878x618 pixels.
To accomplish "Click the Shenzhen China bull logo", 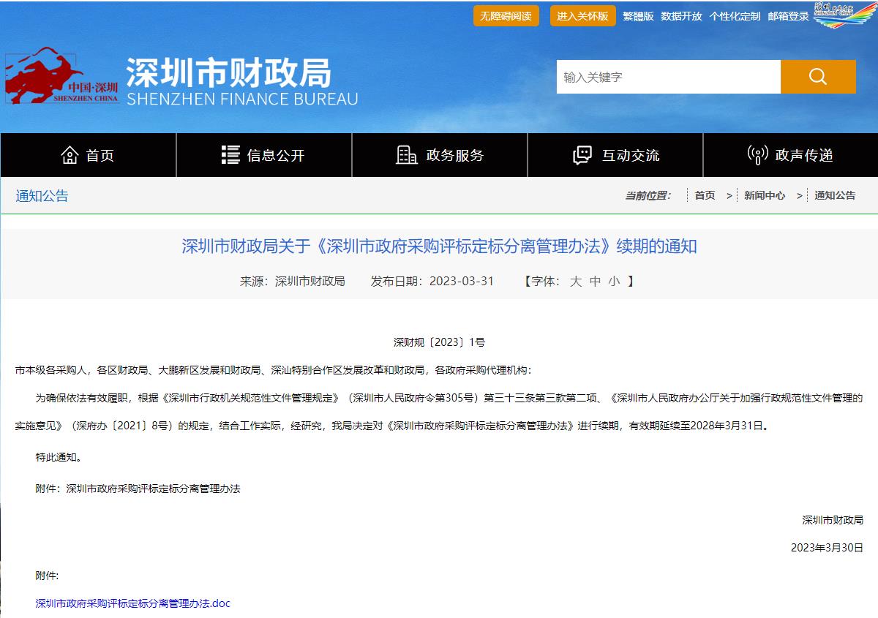I will tap(61, 76).
